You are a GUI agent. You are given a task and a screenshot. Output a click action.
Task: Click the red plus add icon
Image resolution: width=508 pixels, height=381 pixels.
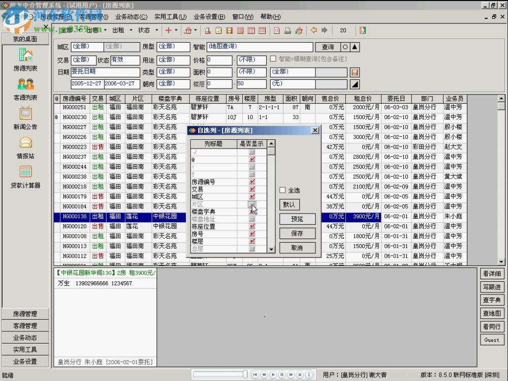[x=169, y=31]
